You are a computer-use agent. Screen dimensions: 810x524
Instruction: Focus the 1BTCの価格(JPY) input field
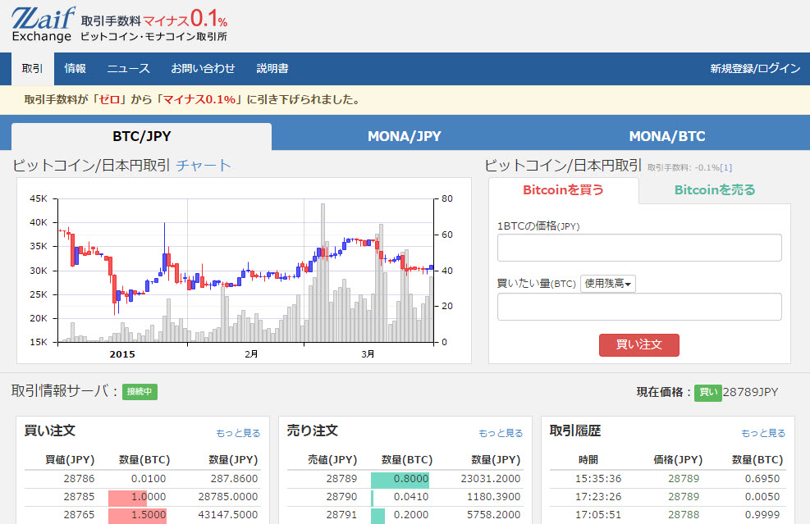(639, 248)
